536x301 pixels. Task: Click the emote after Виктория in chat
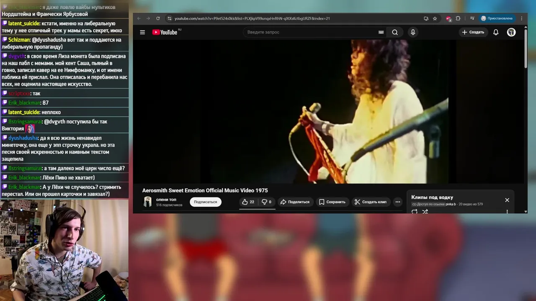(x=30, y=129)
